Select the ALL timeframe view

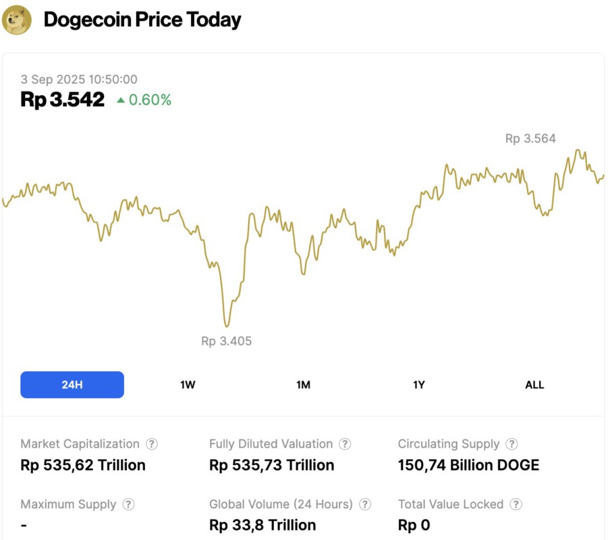(534, 384)
